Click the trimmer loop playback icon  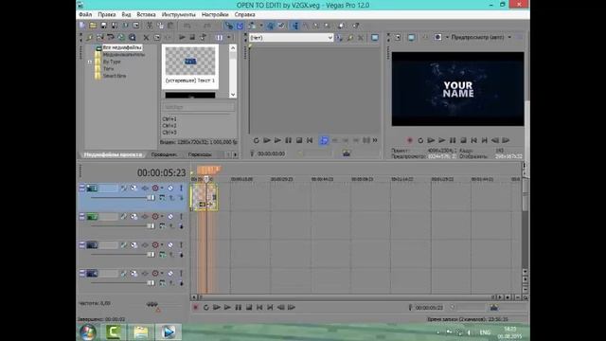coord(257,140)
